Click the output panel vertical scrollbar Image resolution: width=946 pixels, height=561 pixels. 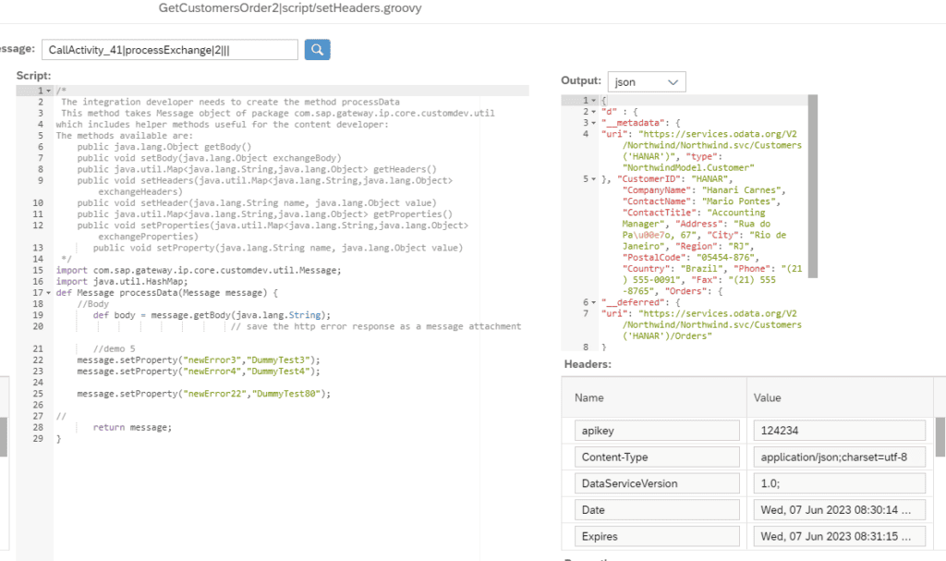pos(813,186)
